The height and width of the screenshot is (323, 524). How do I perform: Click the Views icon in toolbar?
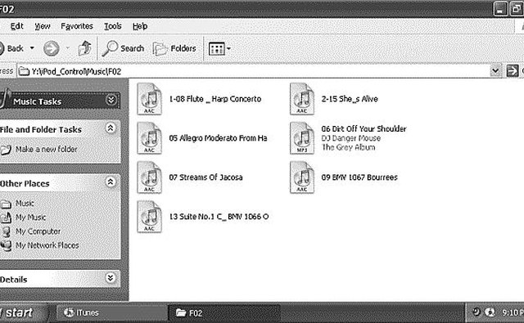216,49
